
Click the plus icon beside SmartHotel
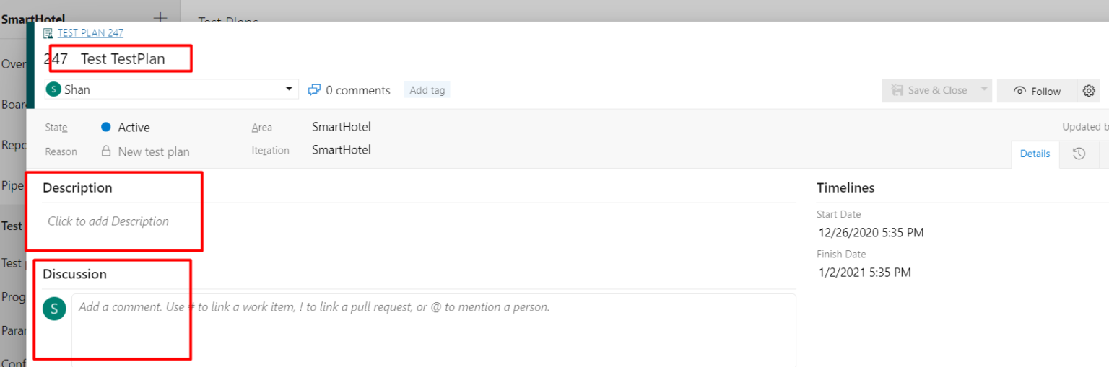tap(160, 17)
